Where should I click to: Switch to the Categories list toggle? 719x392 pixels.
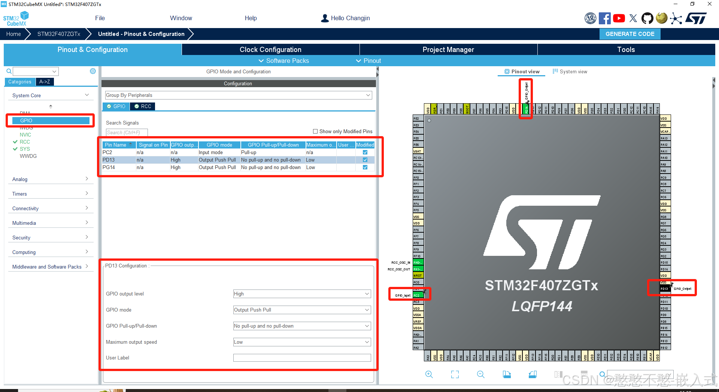(20, 82)
